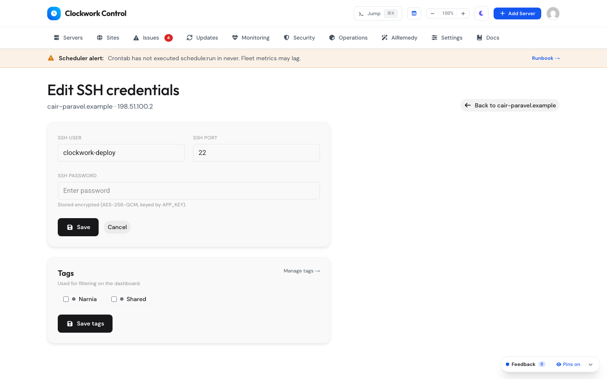Click the 100% zoom level readout
This screenshot has height=379, width=607.
pos(448,13)
